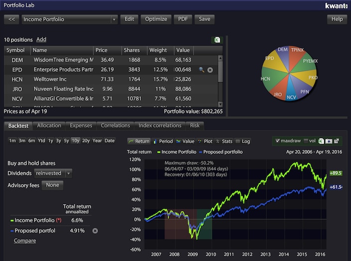Export positions table to Excel icon

(217, 40)
